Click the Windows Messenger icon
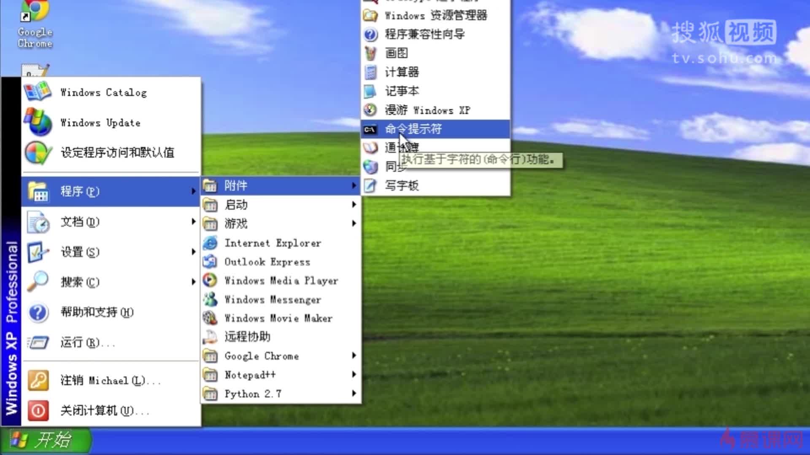Screen dimensions: 810x455 pos(210,299)
